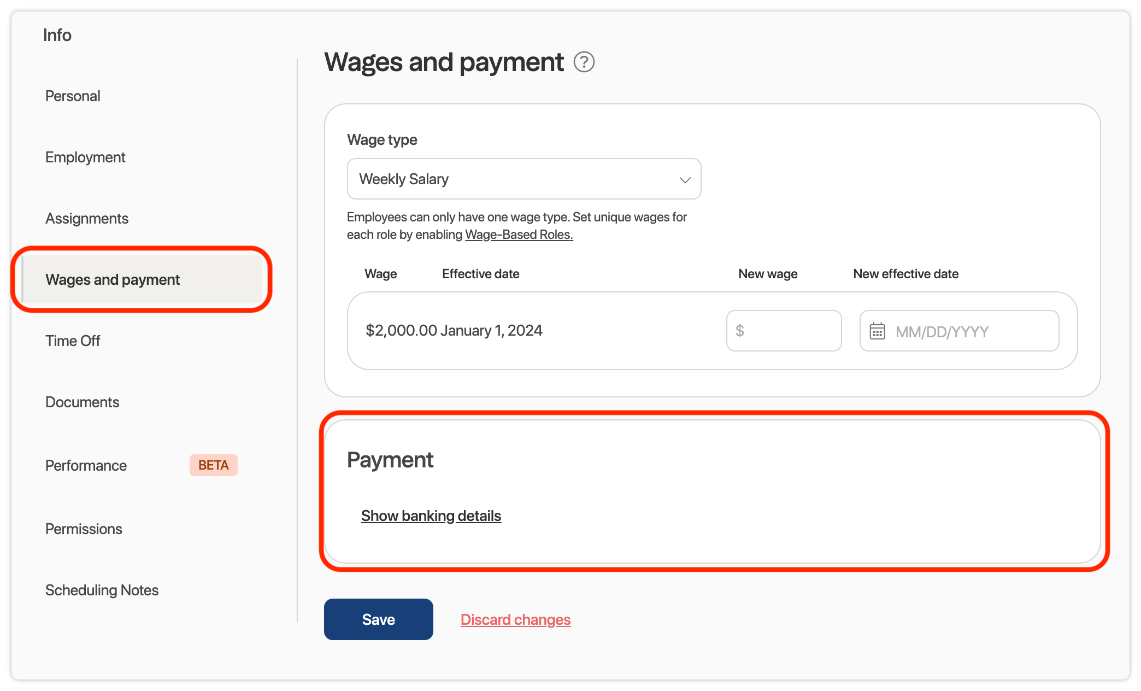
Task: Open Scheduling Notes section
Action: point(102,590)
